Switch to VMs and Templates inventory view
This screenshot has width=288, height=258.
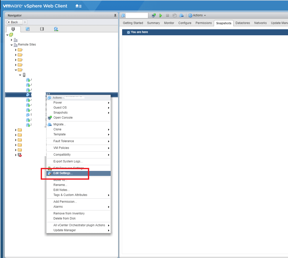tap(27, 29)
